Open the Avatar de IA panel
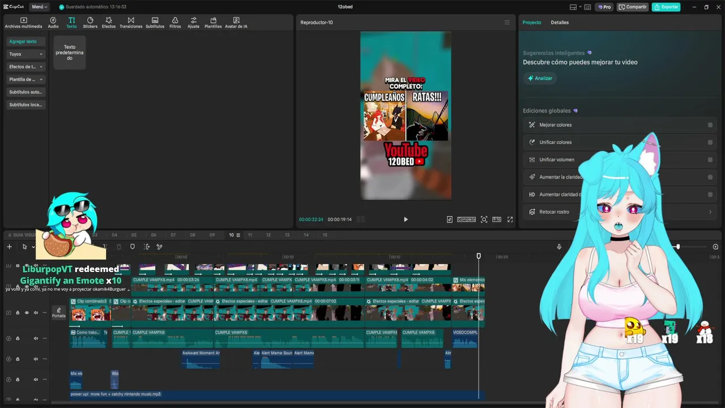This screenshot has height=408, width=725. [236, 23]
